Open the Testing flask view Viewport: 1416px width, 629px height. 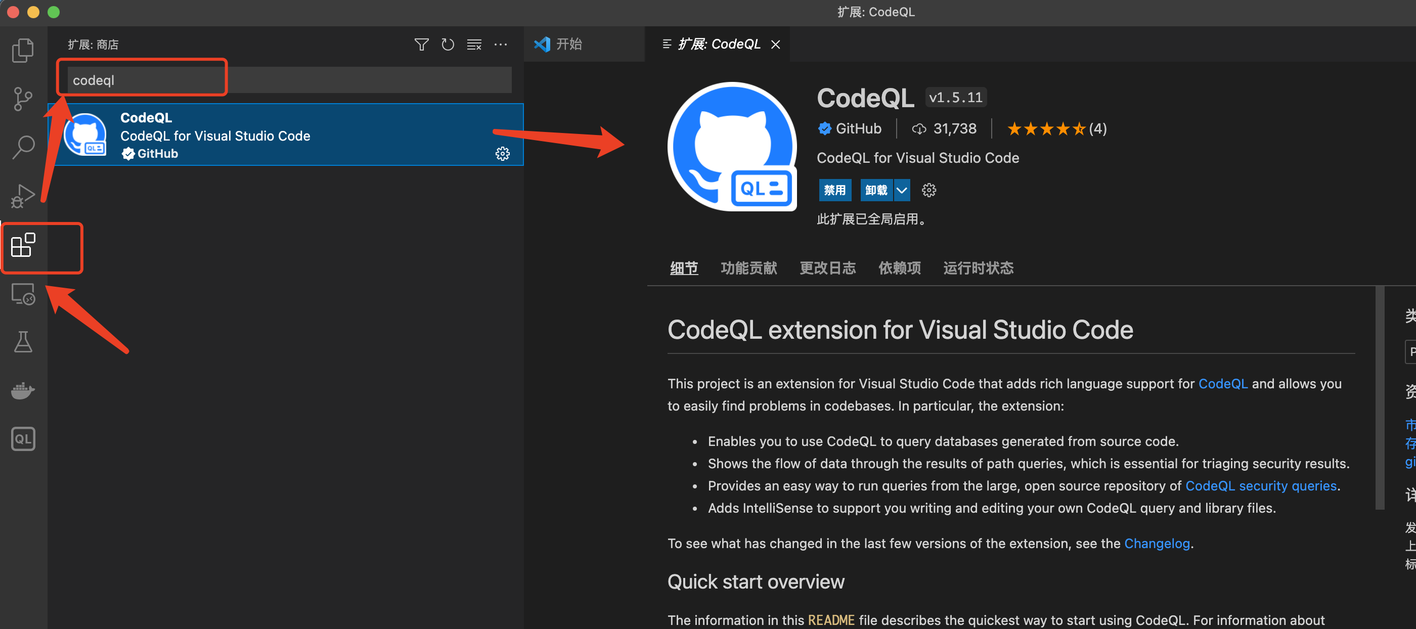23,342
